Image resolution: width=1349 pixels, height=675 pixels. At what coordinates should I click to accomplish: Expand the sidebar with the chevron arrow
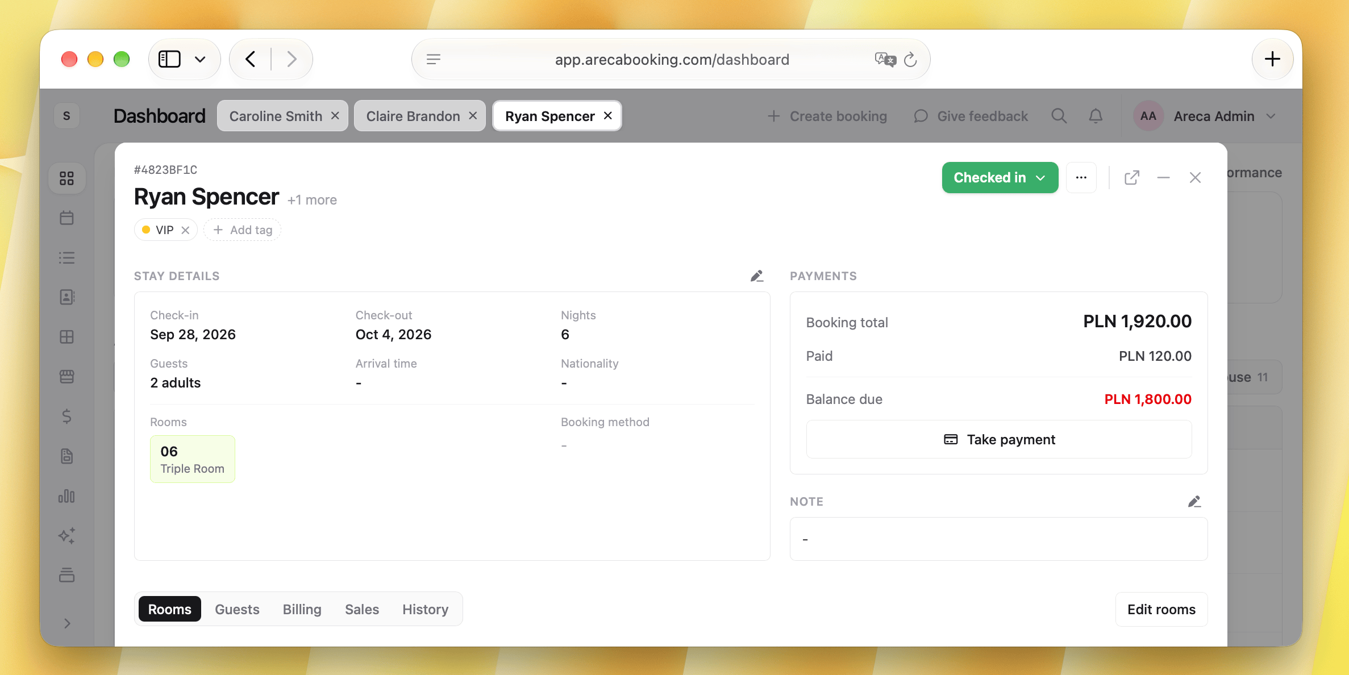[67, 623]
